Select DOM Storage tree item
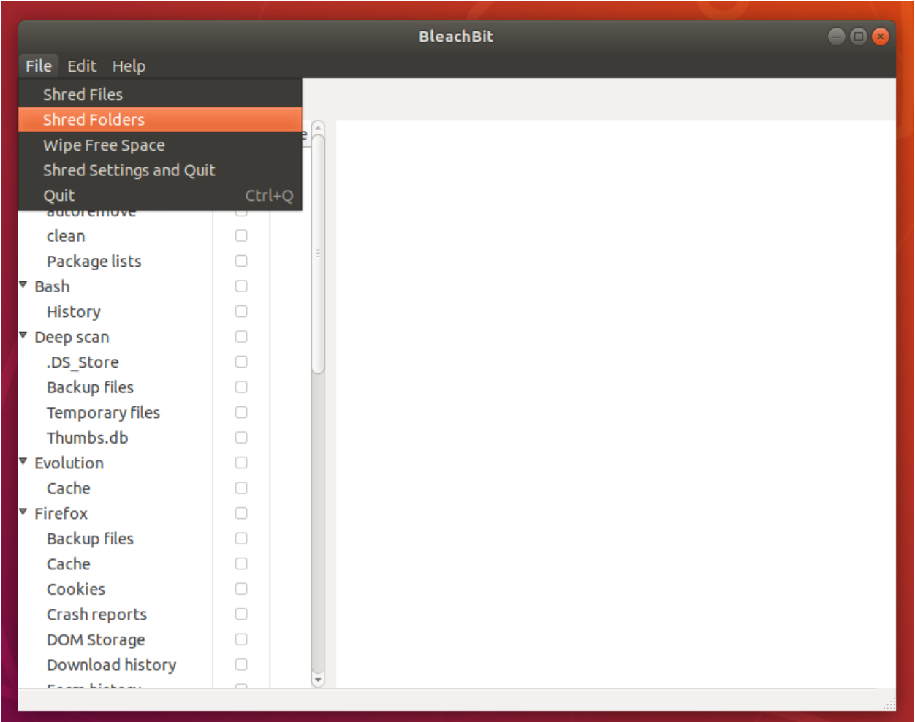Image resolution: width=915 pixels, height=722 pixels. (96, 640)
